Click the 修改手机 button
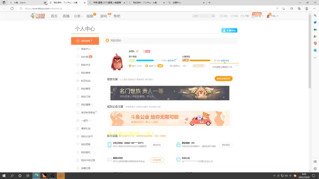This screenshot has width=319, height=179. (x=157, y=145)
